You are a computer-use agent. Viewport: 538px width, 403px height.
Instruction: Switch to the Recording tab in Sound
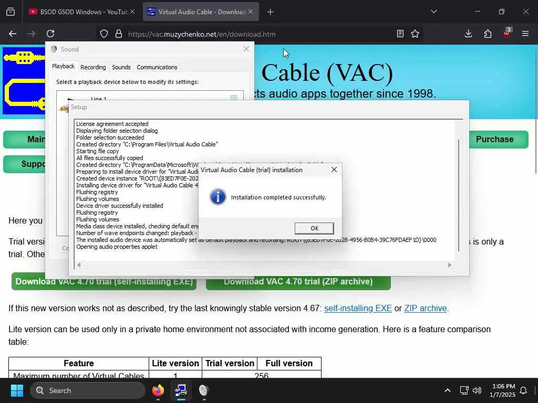[93, 67]
